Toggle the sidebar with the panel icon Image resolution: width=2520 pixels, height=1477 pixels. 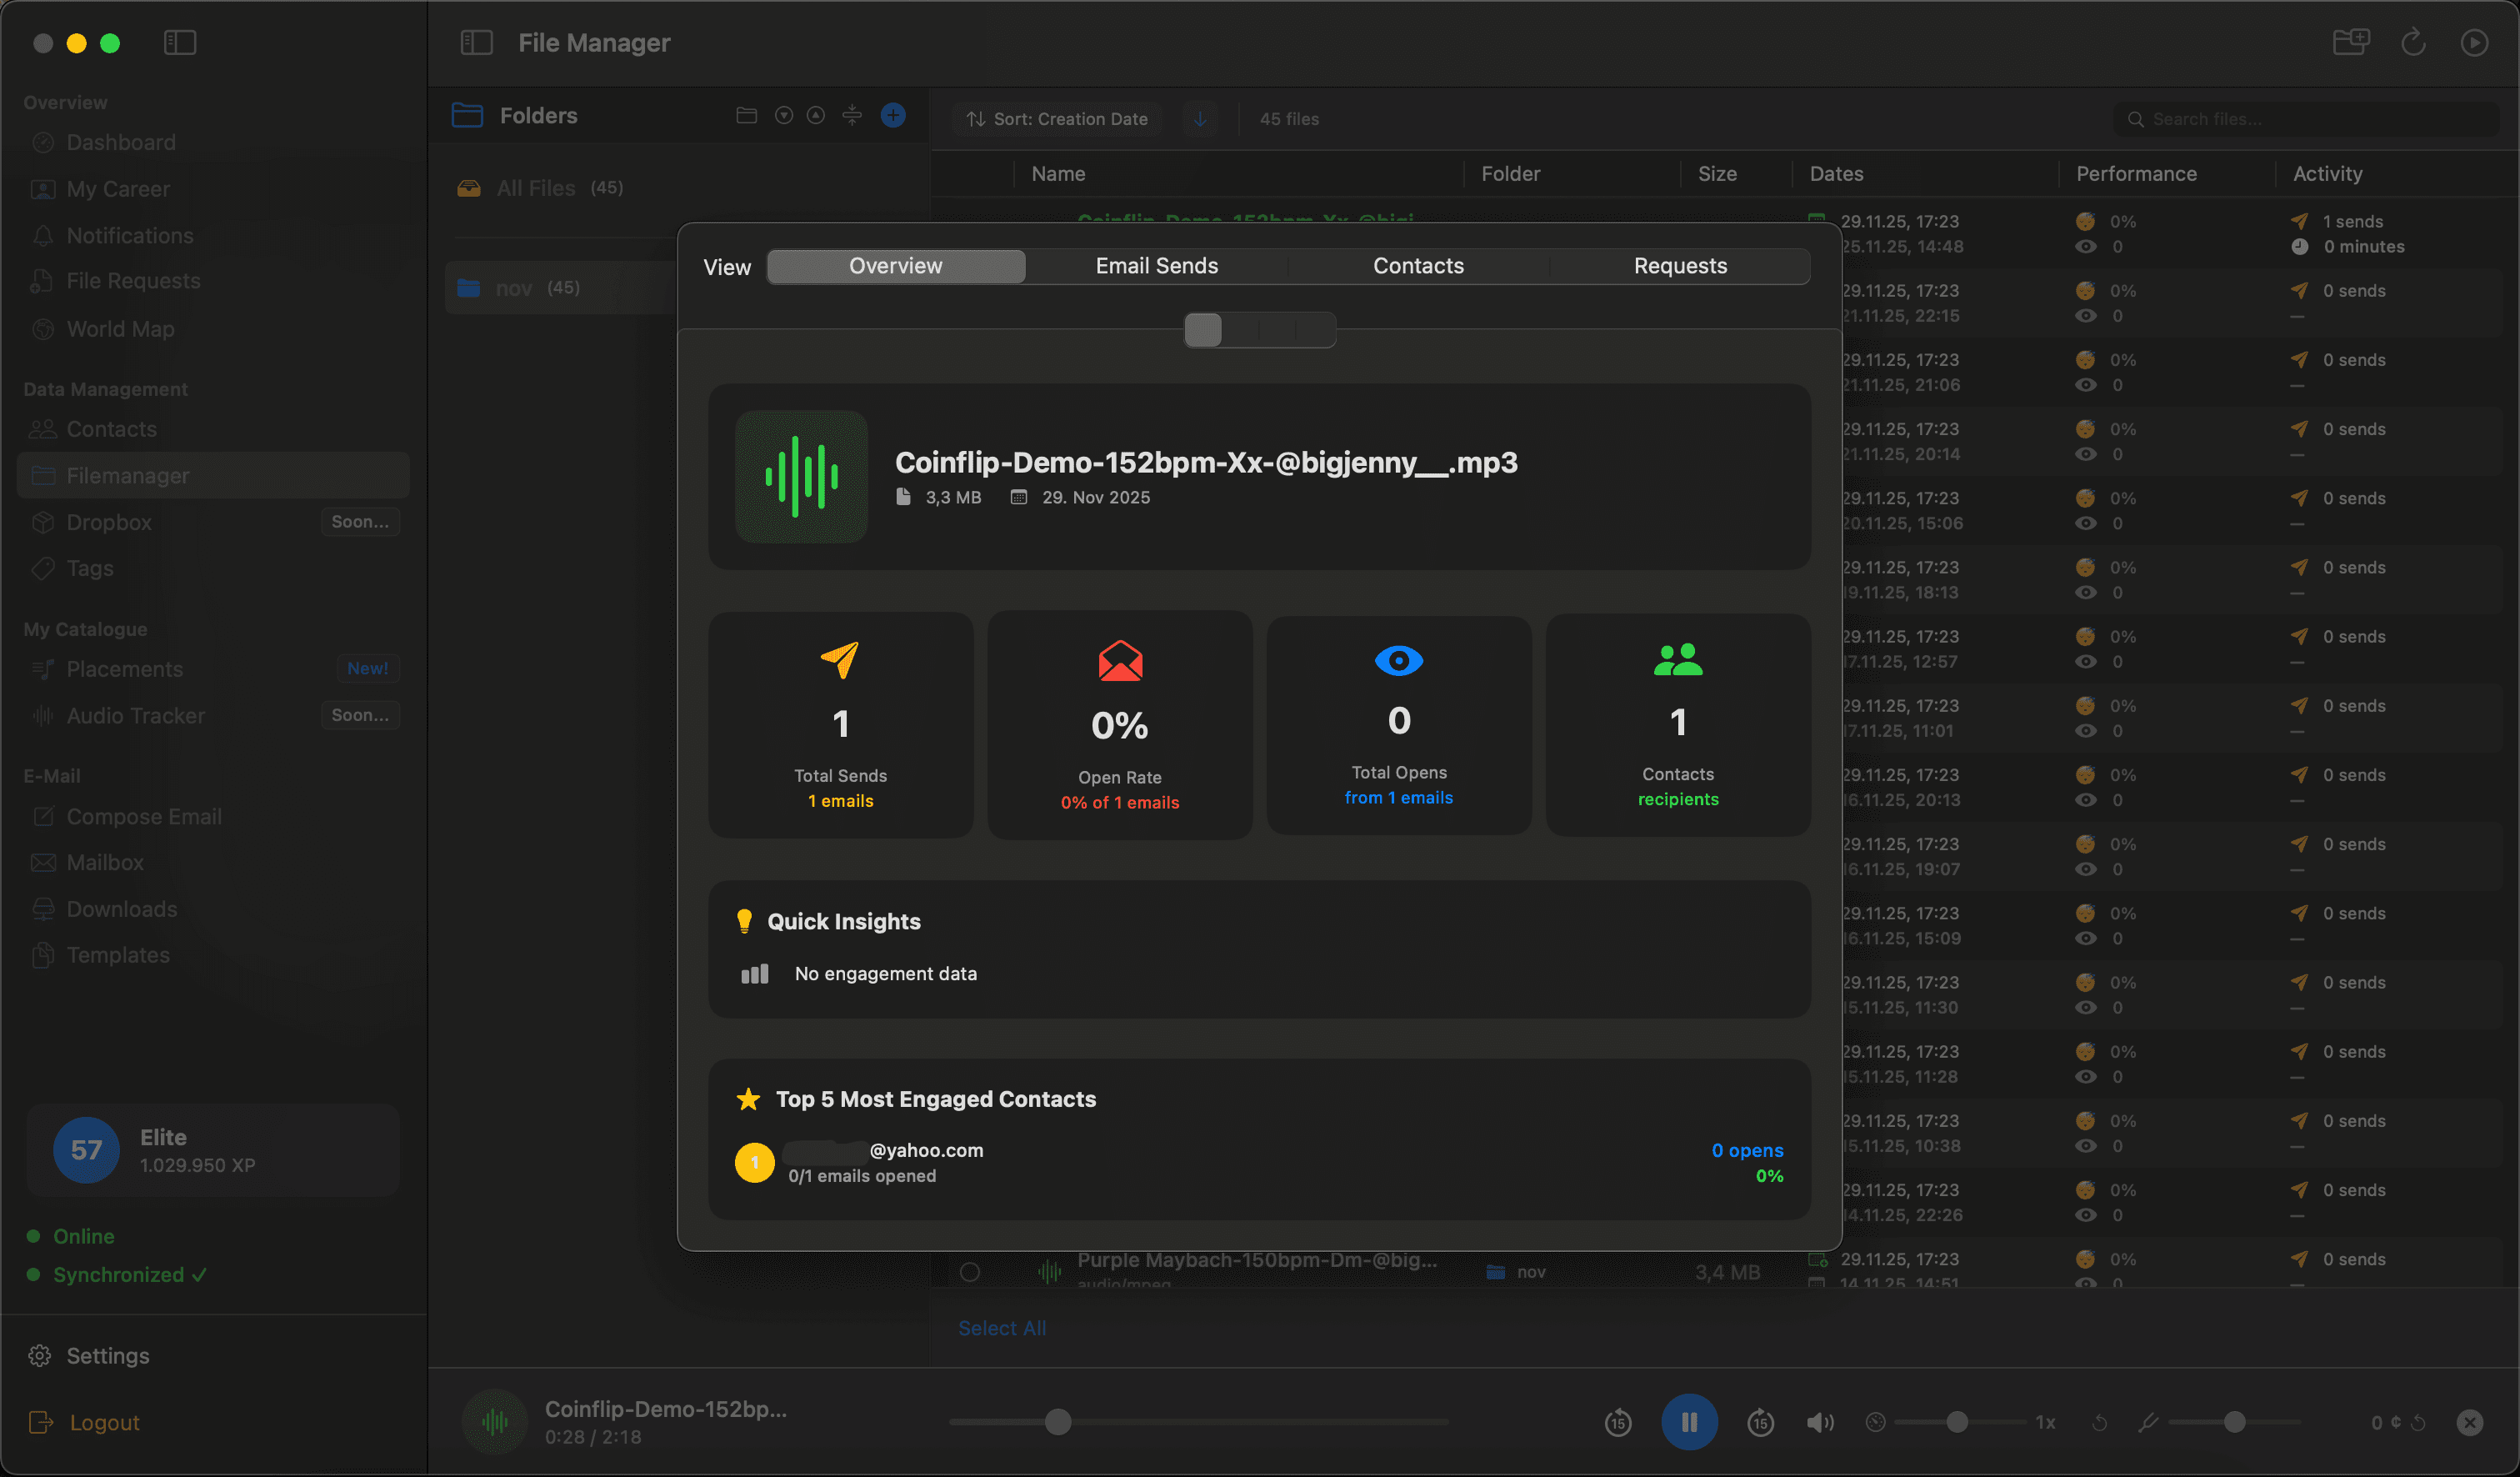coord(180,43)
